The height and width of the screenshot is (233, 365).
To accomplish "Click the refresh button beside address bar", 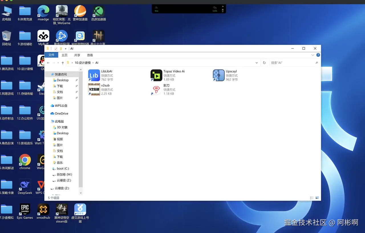I will pos(264,63).
